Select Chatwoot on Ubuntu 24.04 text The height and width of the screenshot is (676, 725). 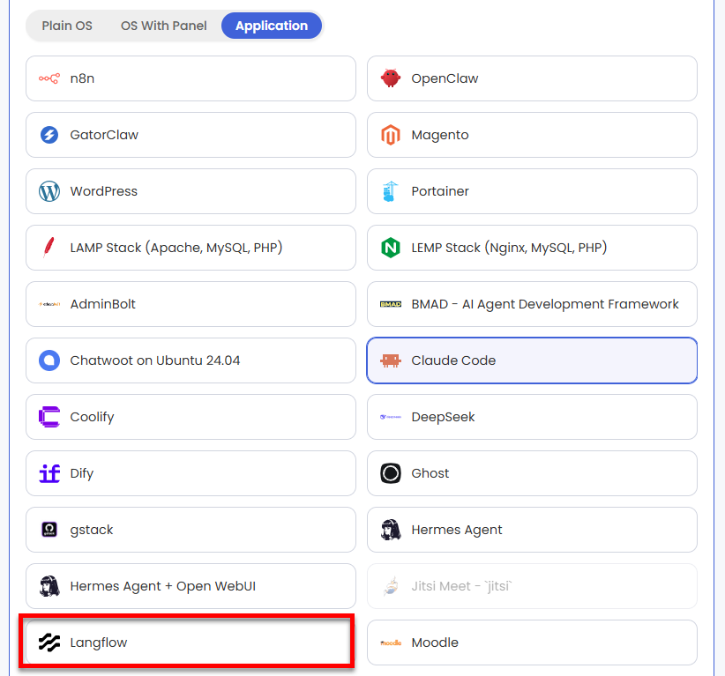(x=155, y=360)
